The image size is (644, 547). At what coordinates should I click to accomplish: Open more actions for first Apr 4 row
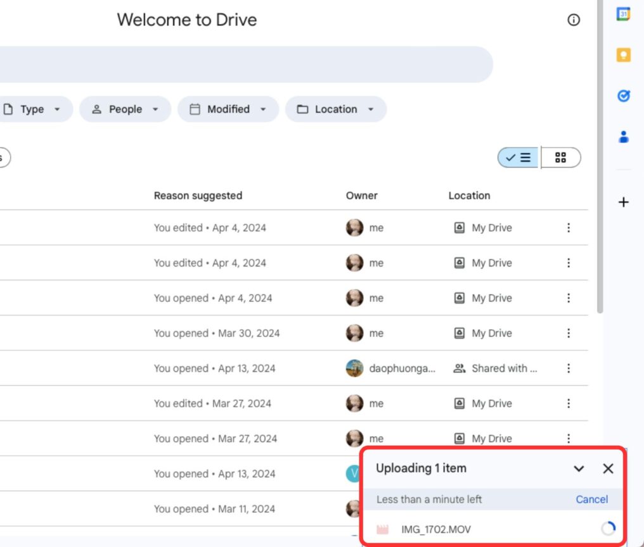[x=569, y=228]
